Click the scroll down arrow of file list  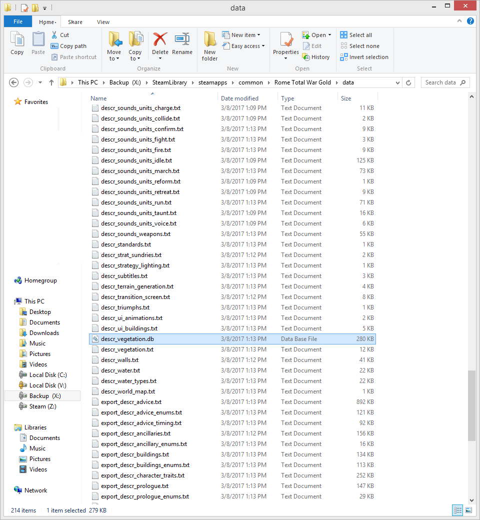pos(471,500)
